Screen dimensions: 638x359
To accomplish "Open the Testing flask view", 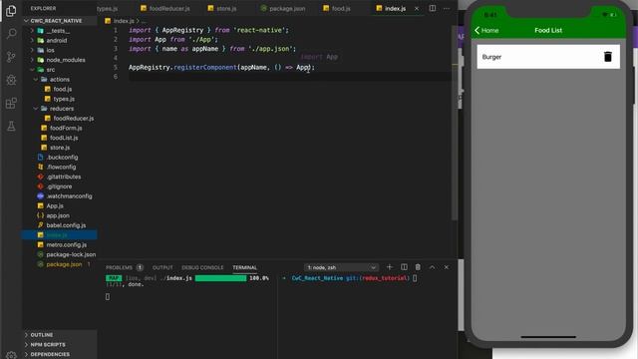I will 11,127.
